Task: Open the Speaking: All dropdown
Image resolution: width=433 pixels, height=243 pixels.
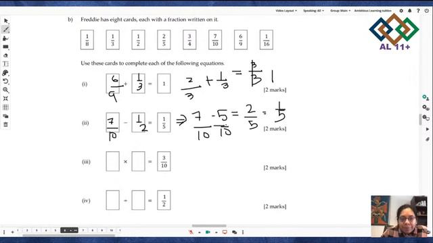Action: 313,11
